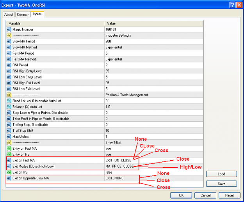Screen dimensions: 244x202
Task: Edit the Magic Number value 160131
Action: [x=111, y=29]
